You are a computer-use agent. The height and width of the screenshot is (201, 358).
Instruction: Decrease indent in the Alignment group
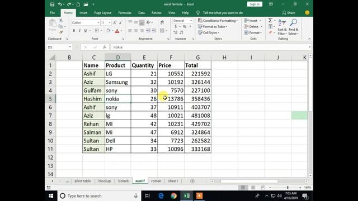coord(148,31)
